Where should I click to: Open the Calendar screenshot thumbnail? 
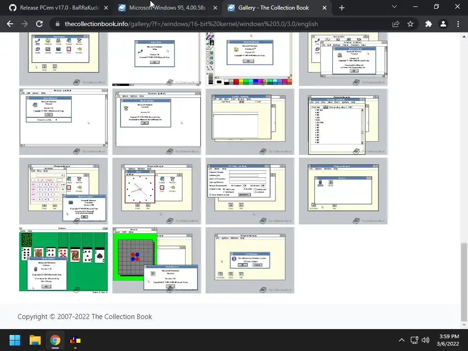343,122
